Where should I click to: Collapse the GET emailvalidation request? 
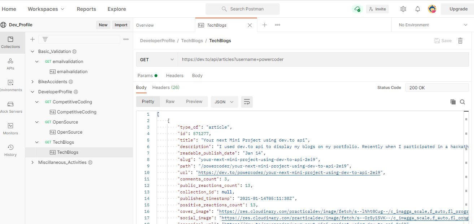[x=37, y=62]
